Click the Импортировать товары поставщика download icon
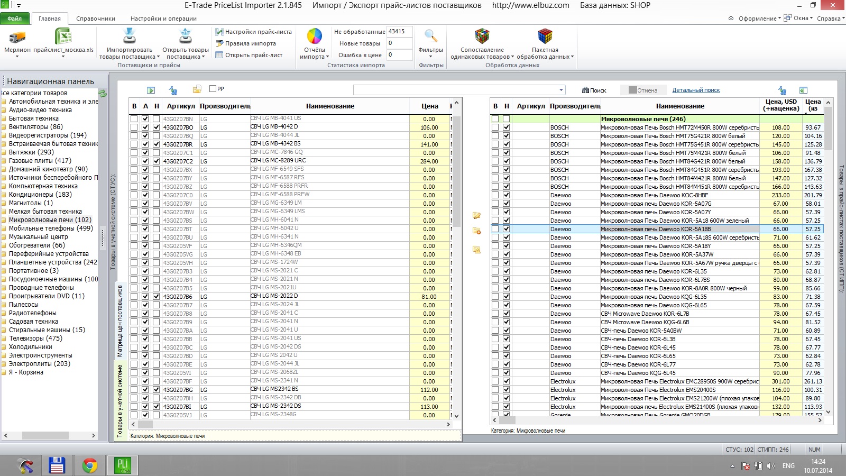The width and height of the screenshot is (846, 476). [x=130, y=36]
